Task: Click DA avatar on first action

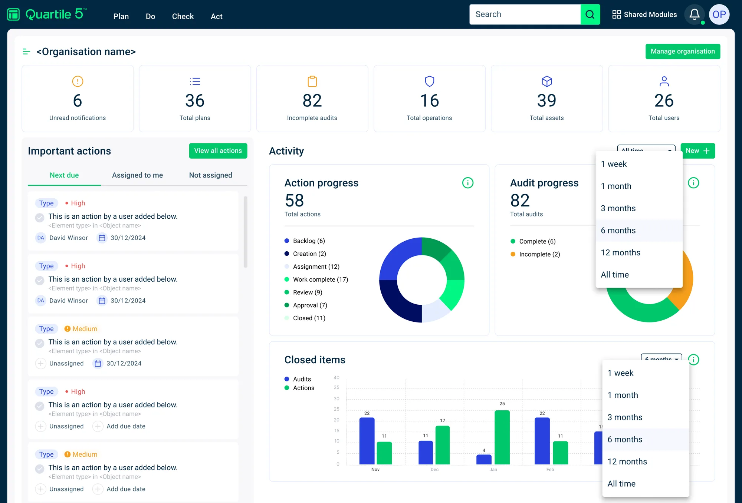Action: [x=40, y=238]
